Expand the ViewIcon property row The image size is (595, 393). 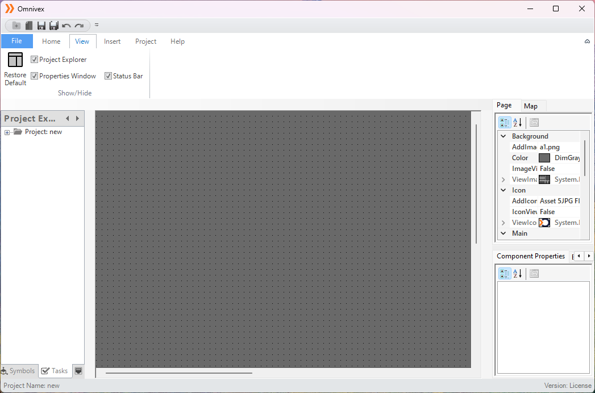(x=503, y=223)
